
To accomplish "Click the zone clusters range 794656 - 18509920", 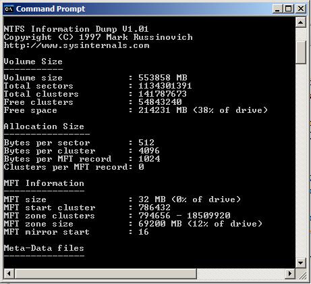I will tap(184, 216).
